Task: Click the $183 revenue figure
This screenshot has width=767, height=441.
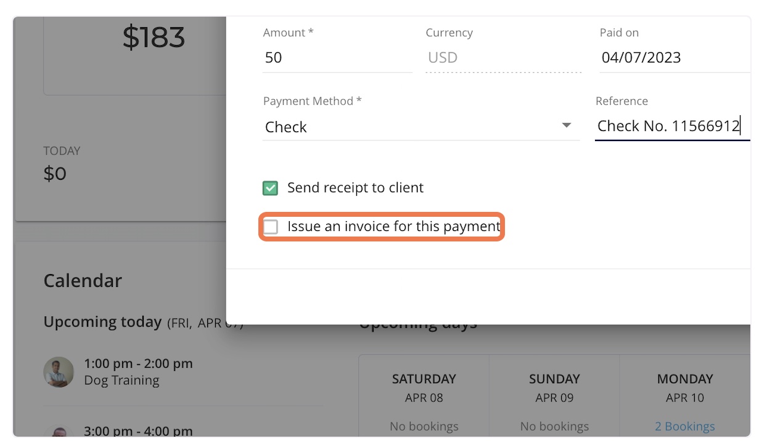Action: pyautogui.click(x=154, y=38)
